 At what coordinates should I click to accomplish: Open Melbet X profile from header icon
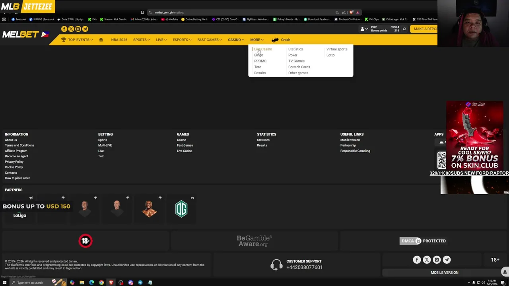71,29
